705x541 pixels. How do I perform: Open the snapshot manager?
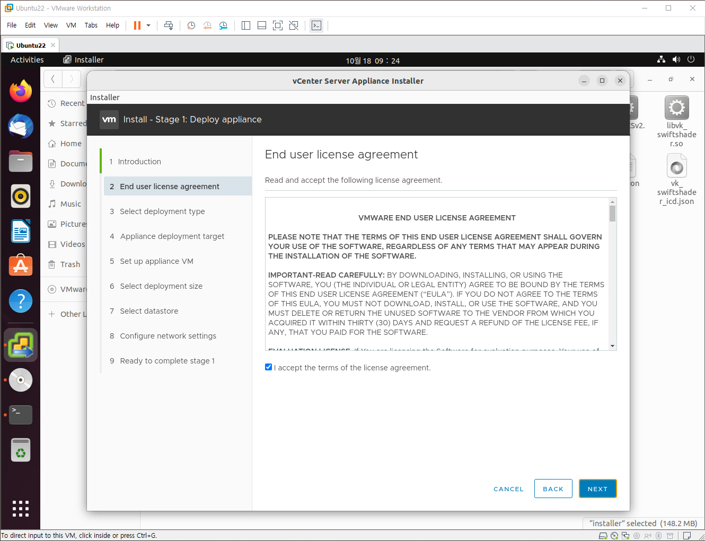coord(223,25)
